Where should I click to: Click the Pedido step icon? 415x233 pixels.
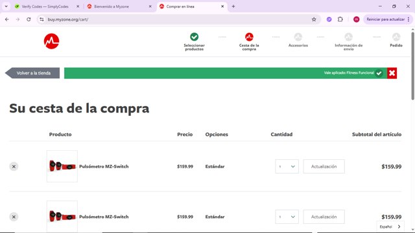tap(396, 37)
